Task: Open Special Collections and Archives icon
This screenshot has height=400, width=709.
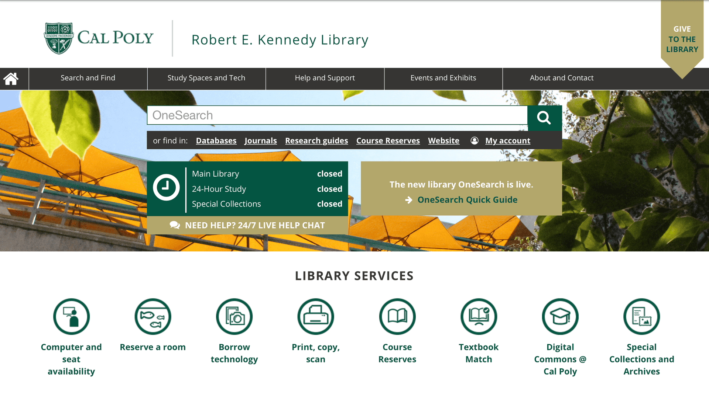Action: click(x=641, y=316)
